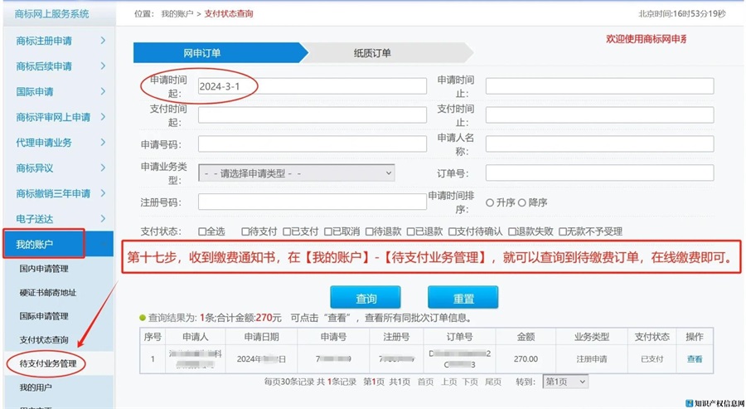This screenshot has height=409, width=746.
Task: Focus the 订单号 input field
Action: coord(598,173)
